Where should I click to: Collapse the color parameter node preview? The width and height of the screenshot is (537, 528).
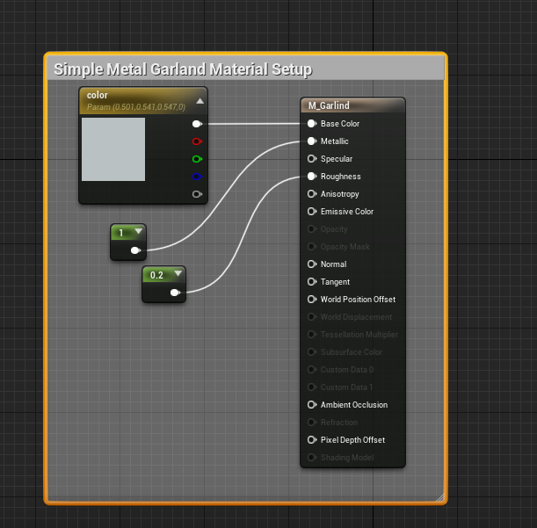pos(200,101)
